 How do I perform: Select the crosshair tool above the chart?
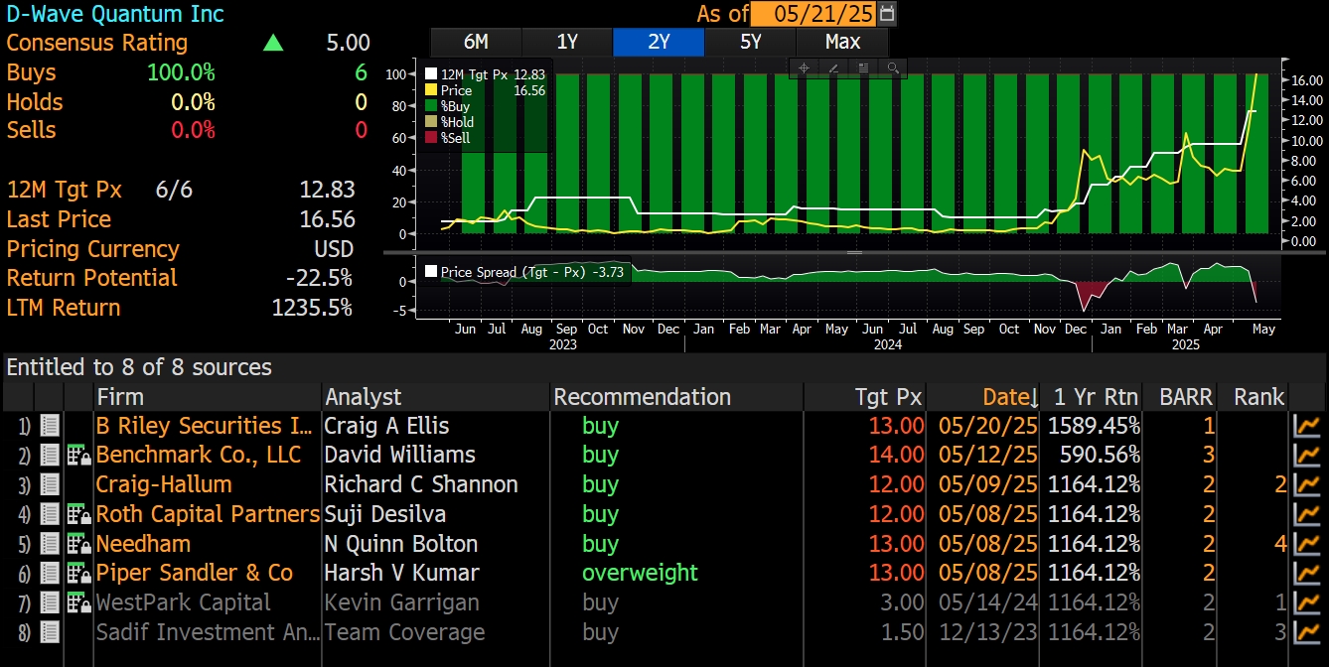click(x=804, y=68)
